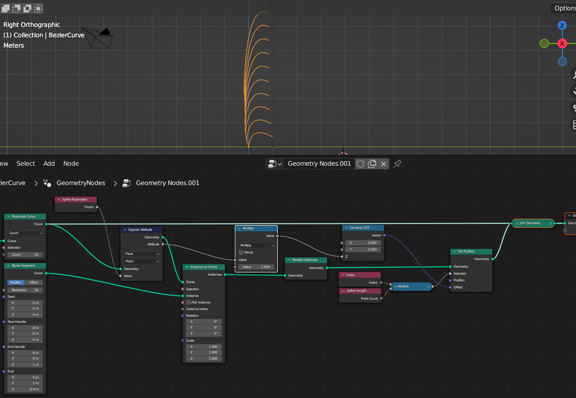Screen dimensions: 576x398
Task: Click Spline Length Point Count socket
Action: point(381,299)
